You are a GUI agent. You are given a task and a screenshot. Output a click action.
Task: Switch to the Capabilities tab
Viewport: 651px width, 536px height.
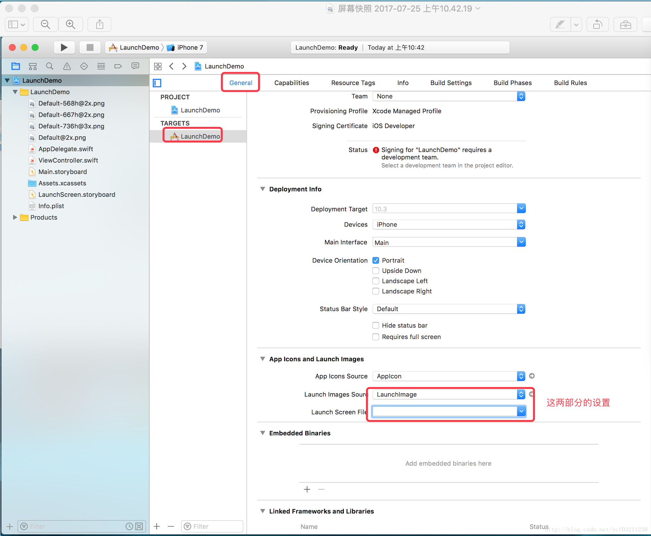coord(292,83)
